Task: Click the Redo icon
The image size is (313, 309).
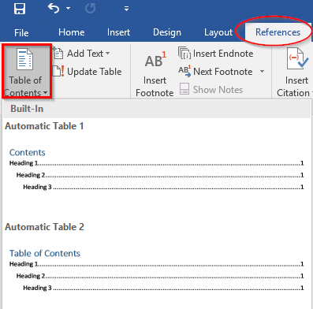Action: tap(91, 9)
